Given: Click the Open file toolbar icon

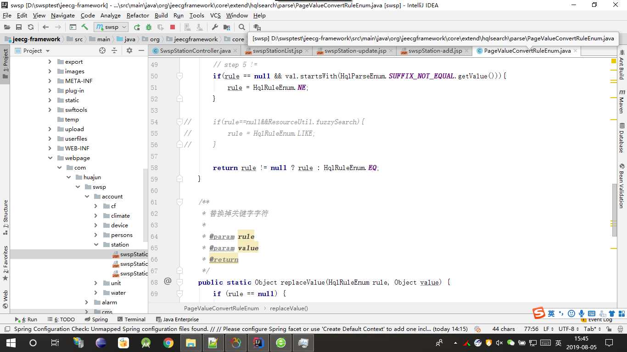Looking at the screenshot, I should [7, 27].
